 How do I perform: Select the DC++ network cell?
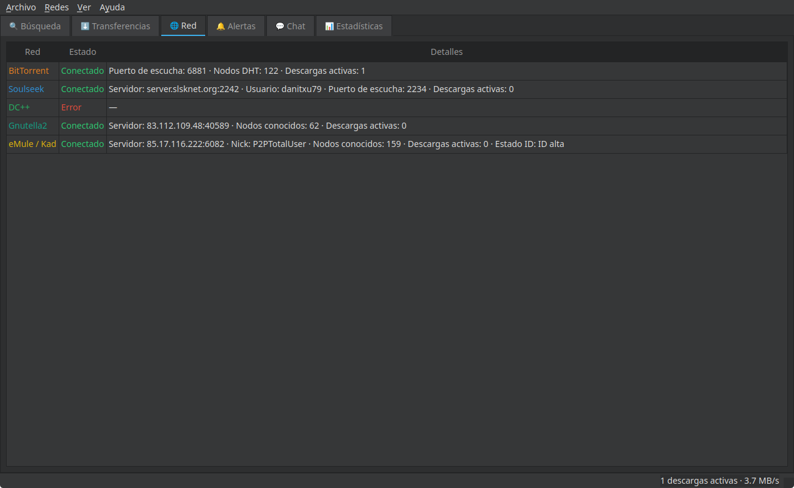(32, 107)
